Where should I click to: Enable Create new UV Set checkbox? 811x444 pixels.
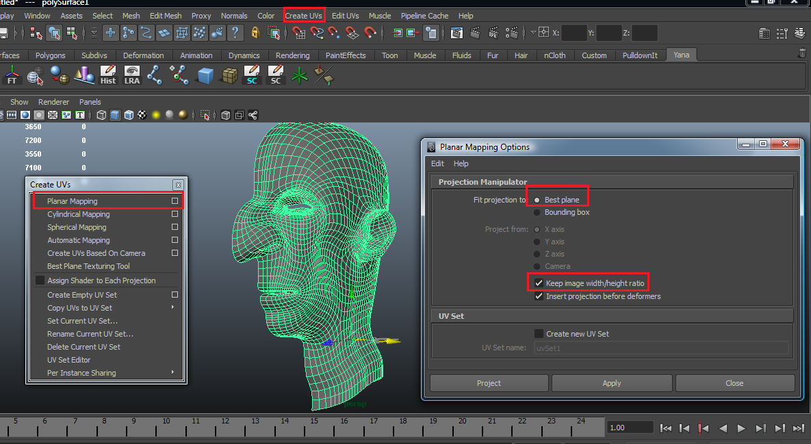click(539, 334)
